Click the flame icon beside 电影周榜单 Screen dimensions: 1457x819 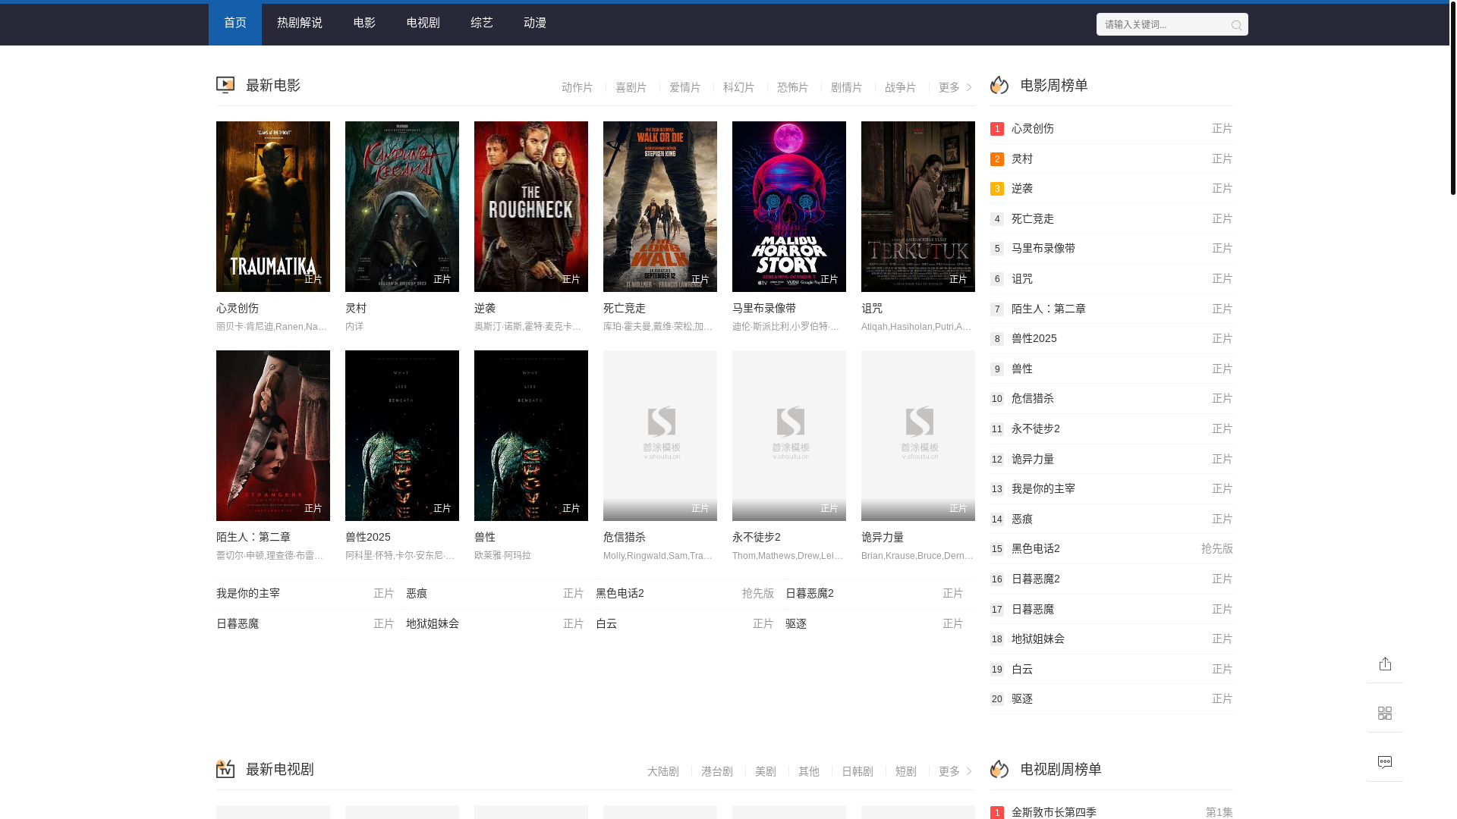coord(999,85)
